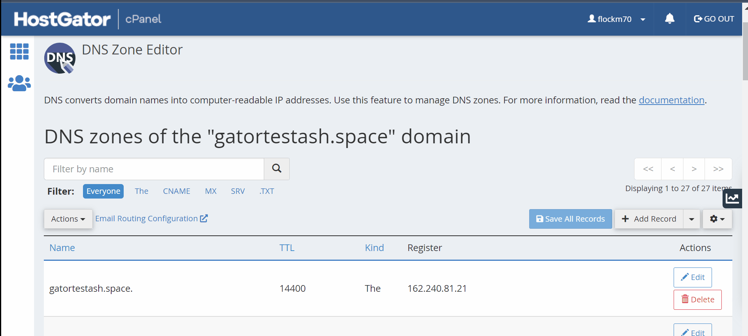Go to the previous page of records
This screenshot has width=748, height=336.
(x=672, y=169)
